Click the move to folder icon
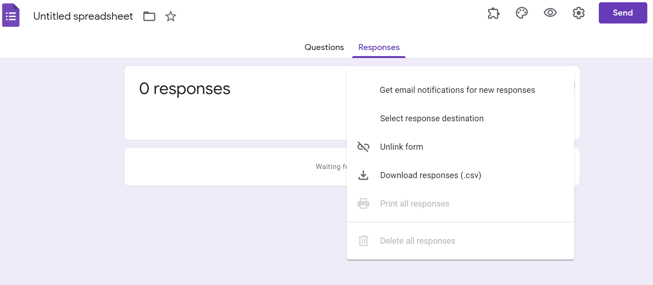653x285 pixels. coord(149,16)
